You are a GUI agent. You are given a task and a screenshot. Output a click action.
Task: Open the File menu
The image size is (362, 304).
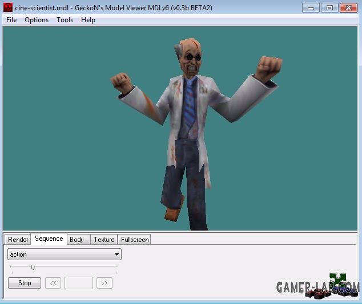[x=11, y=20]
